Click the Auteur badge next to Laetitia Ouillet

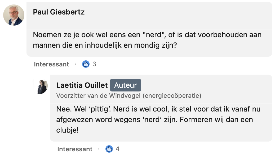point(126,85)
